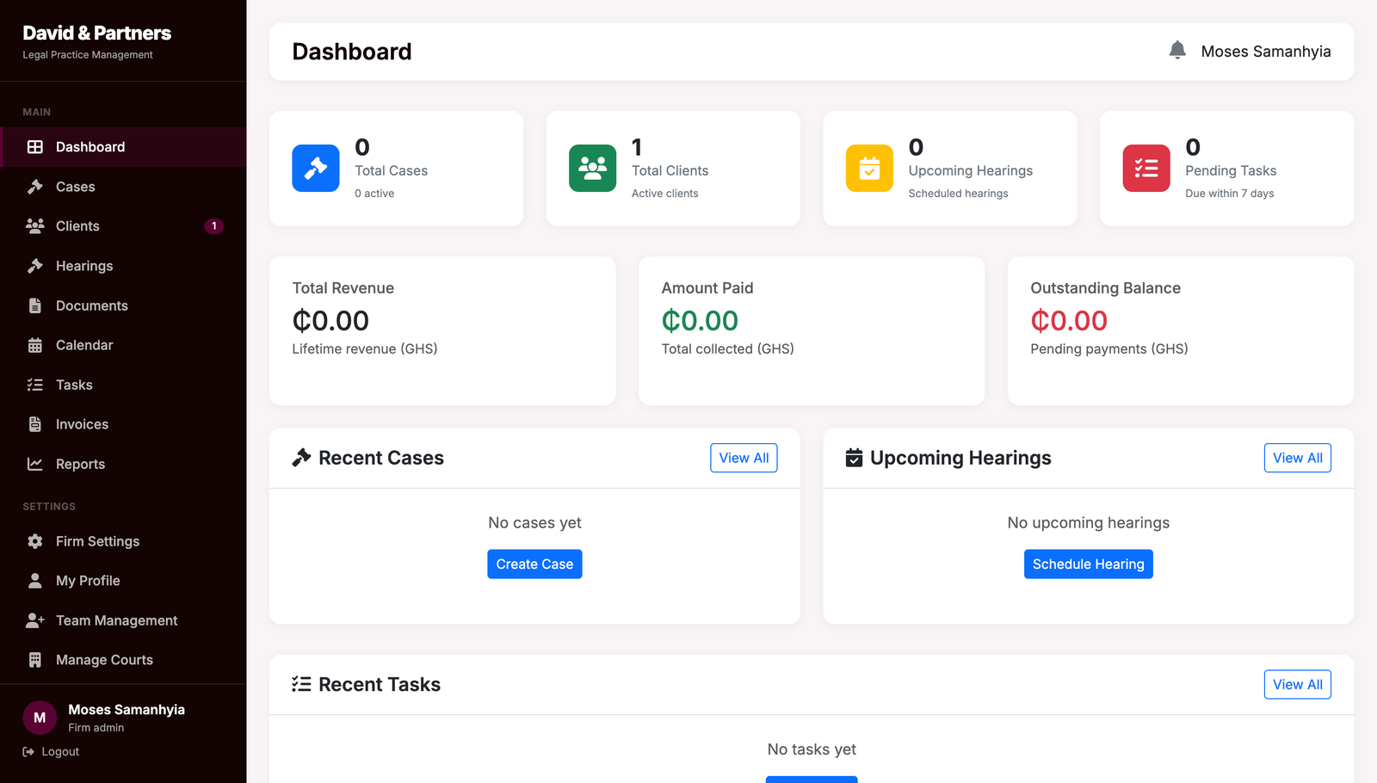Click the red Pending Tasks checklist icon
This screenshot has height=783, width=1377.
(x=1146, y=168)
